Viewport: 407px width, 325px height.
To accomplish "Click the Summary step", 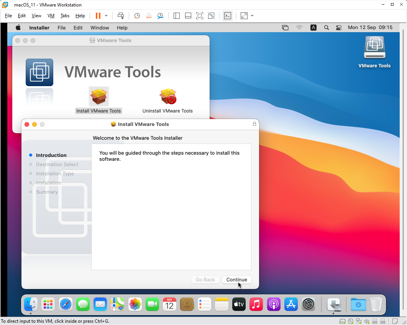I will point(47,192).
